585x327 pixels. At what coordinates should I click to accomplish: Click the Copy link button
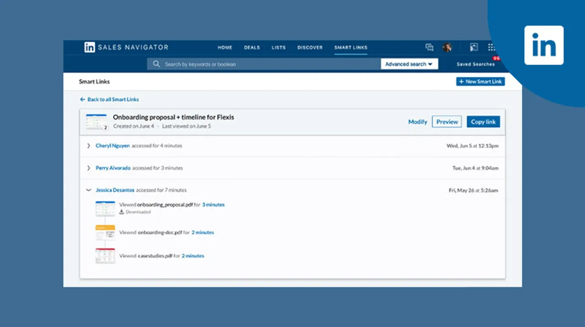coord(483,122)
